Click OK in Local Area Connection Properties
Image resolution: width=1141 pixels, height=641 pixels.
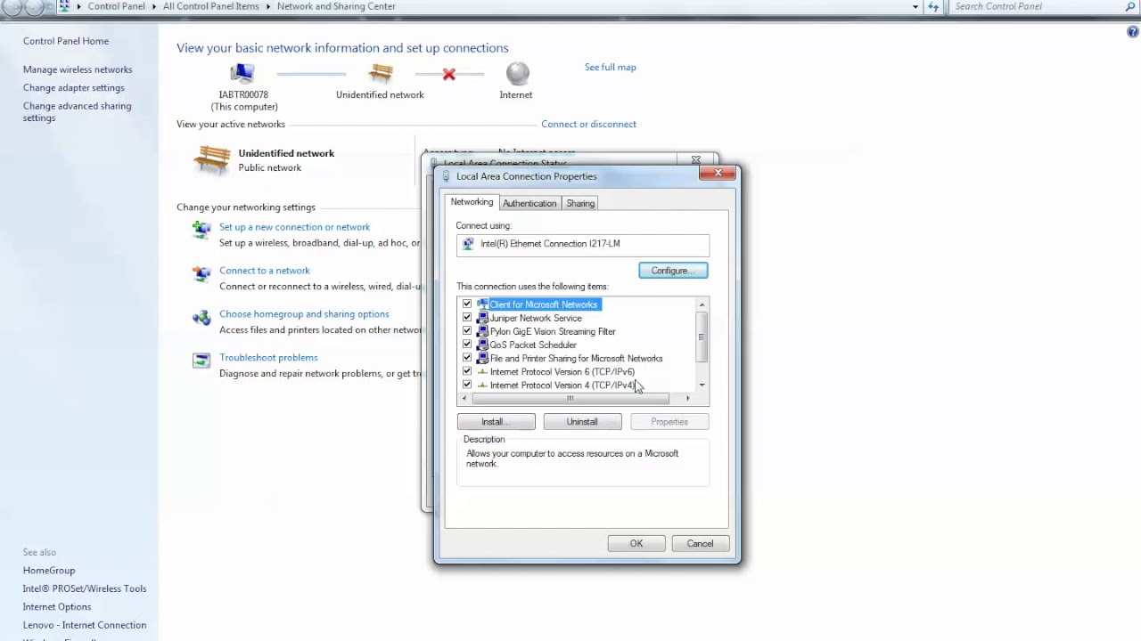point(636,544)
